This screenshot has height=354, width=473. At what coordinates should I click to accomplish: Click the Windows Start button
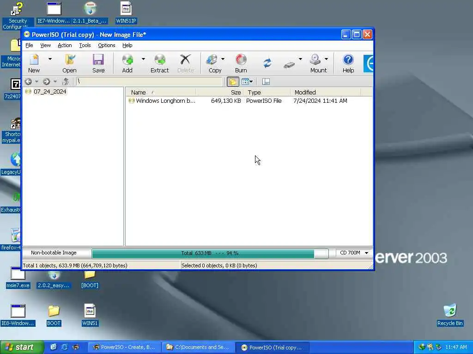coord(22,348)
